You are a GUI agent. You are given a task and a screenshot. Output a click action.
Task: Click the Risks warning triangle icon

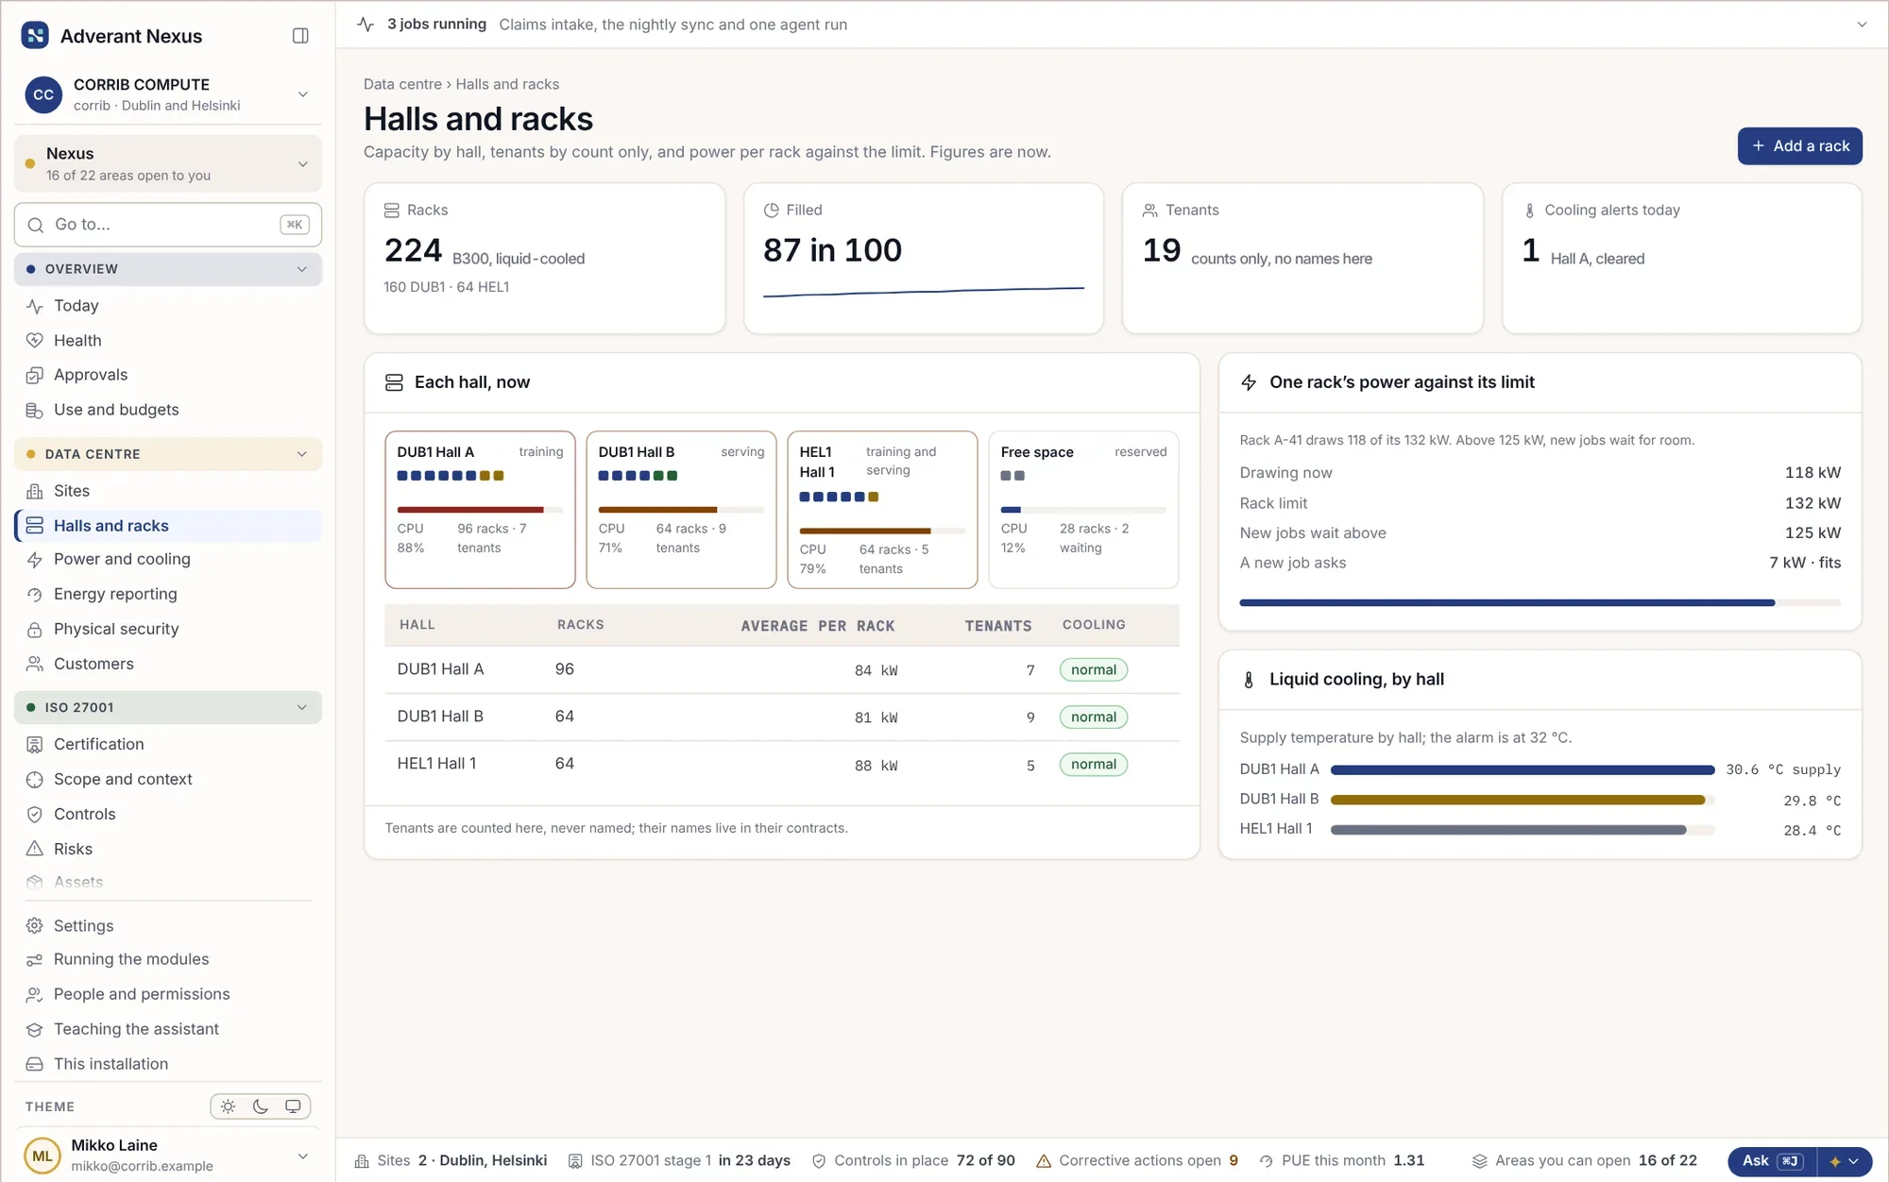tap(35, 849)
